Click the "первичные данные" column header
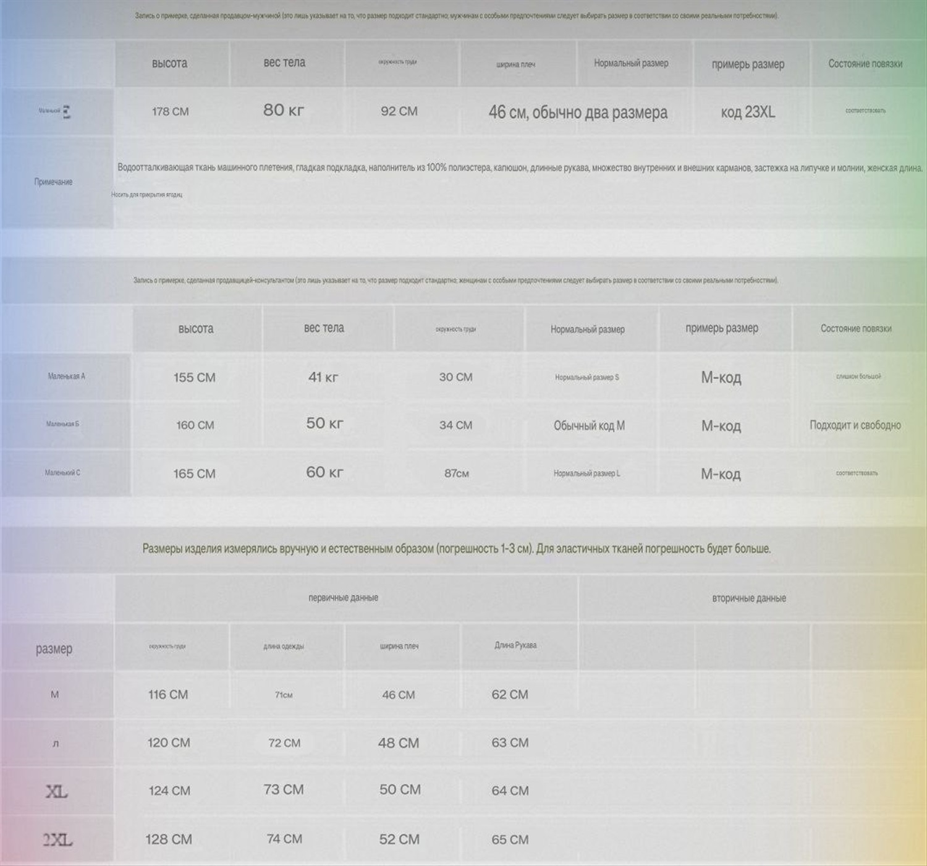Screen dimensions: 927x866 343,598
